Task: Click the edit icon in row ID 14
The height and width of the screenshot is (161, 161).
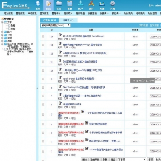Action: (60, 35)
